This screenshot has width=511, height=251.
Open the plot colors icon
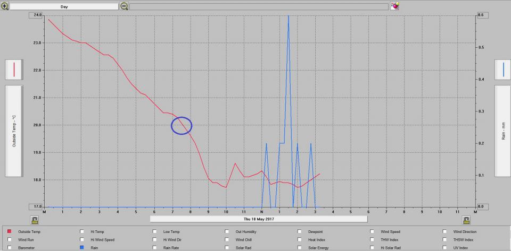tap(395, 6)
